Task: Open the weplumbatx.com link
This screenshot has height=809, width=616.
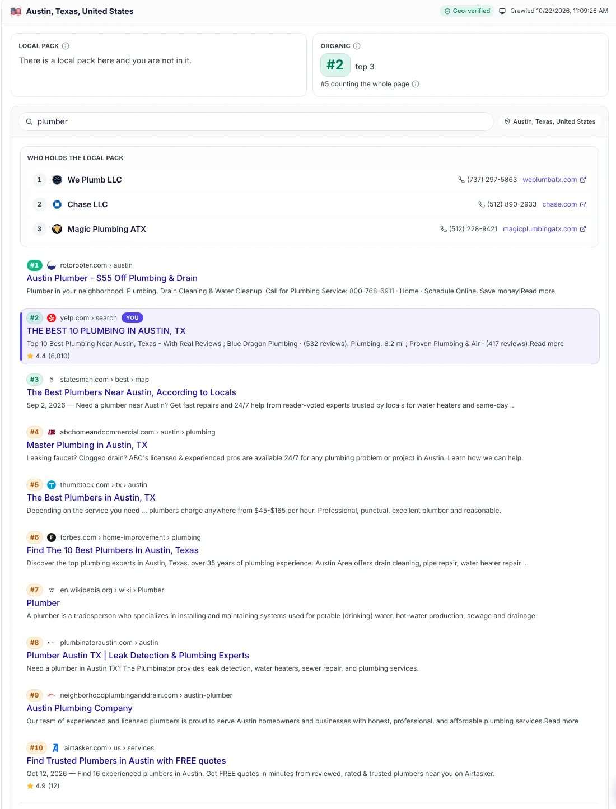Action: point(549,180)
